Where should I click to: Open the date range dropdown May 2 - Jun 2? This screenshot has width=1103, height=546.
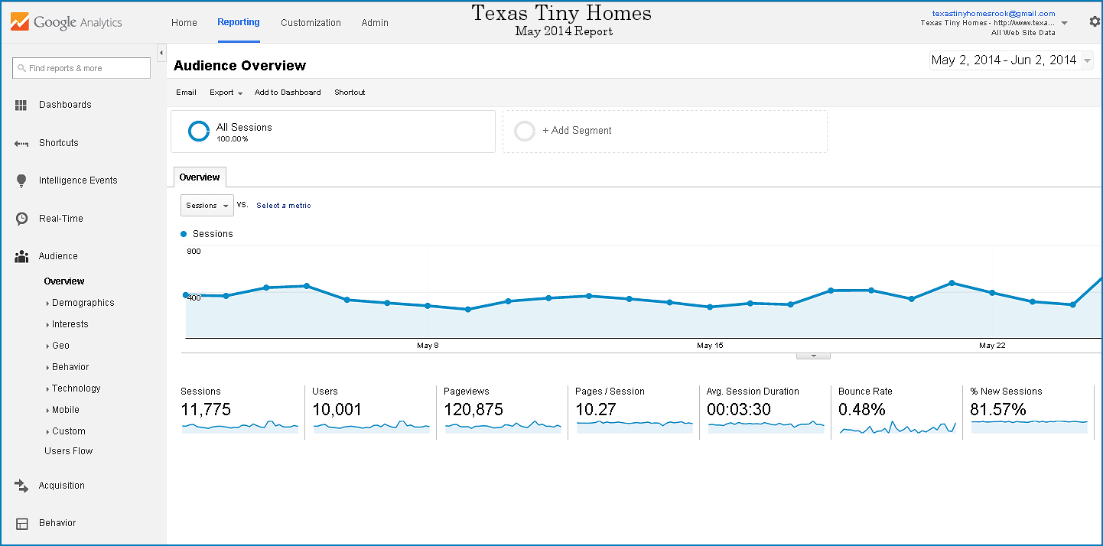tap(1010, 60)
